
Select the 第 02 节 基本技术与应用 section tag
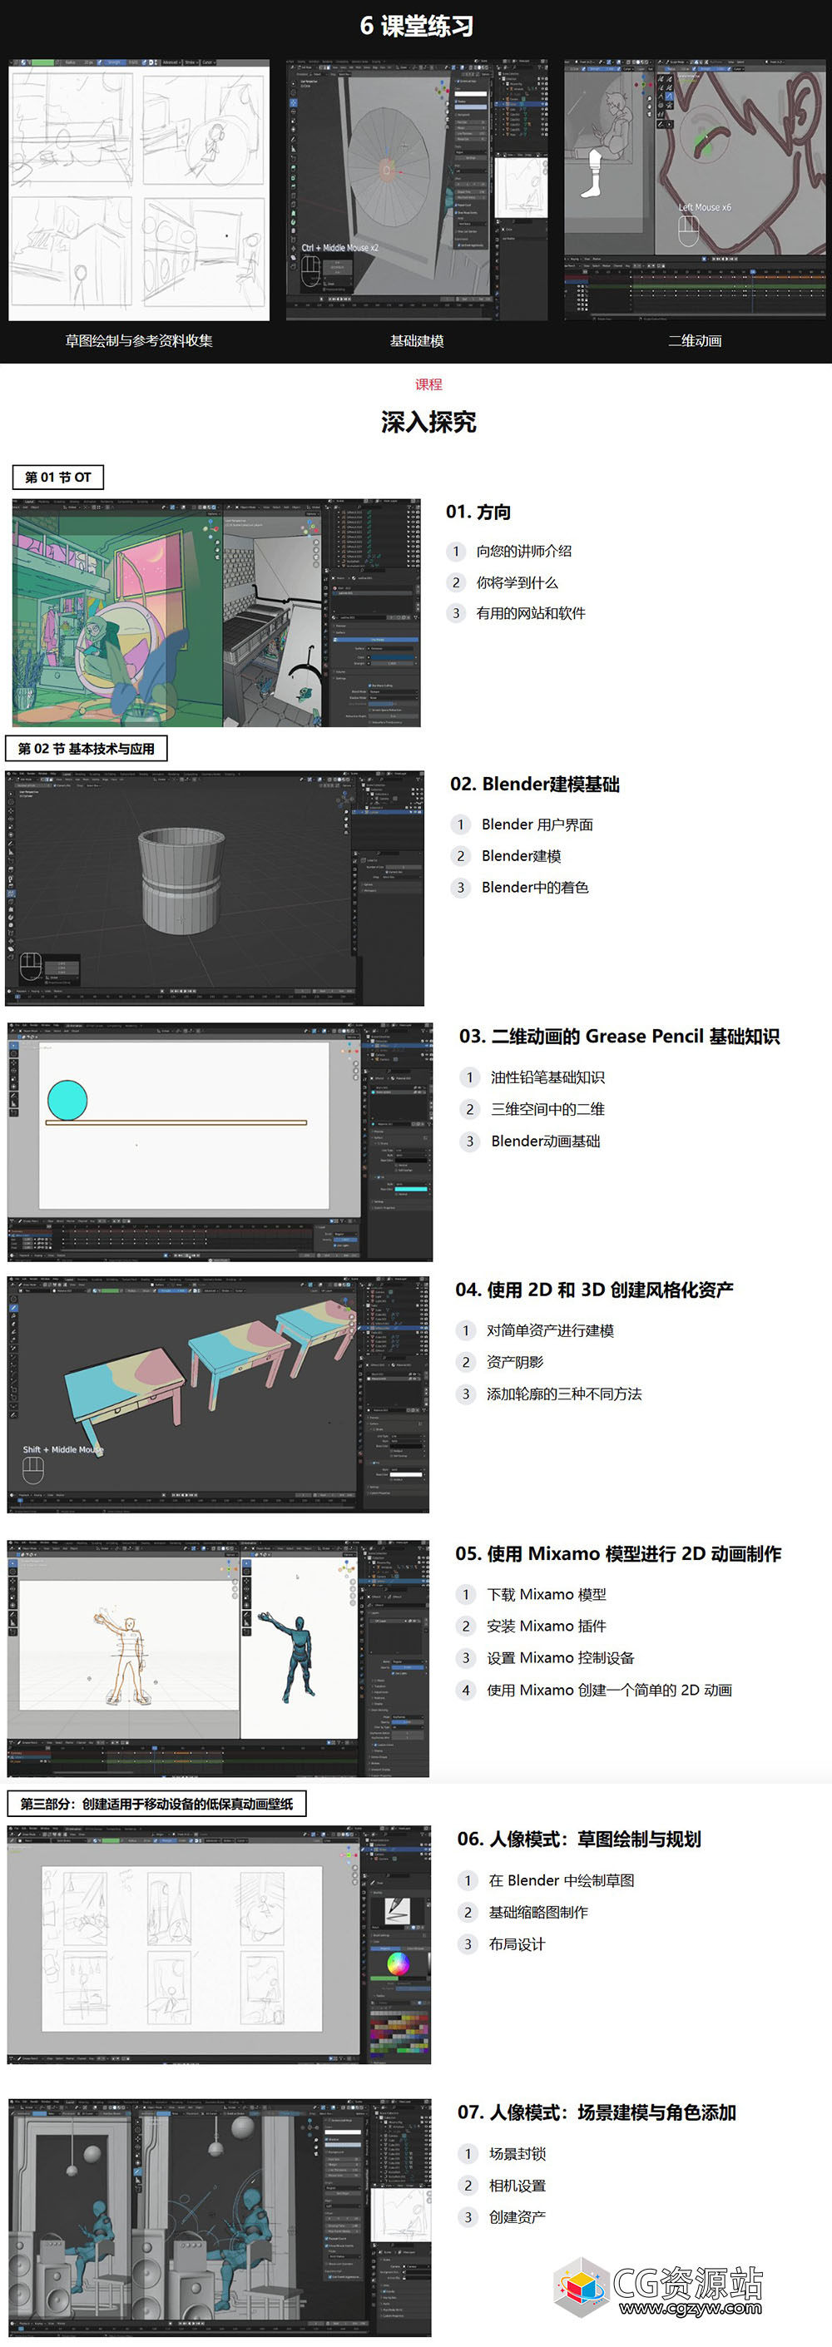pyautogui.click(x=87, y=749)
